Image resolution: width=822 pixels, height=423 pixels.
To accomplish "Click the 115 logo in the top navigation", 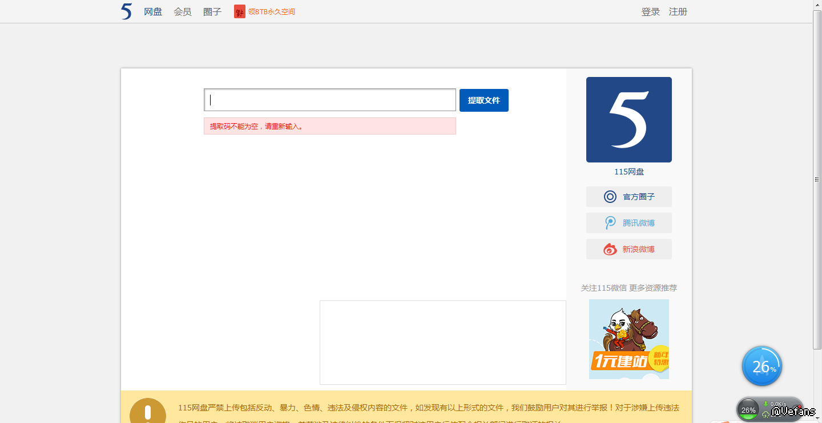I will pyautogui.click(x=127, y=11).
